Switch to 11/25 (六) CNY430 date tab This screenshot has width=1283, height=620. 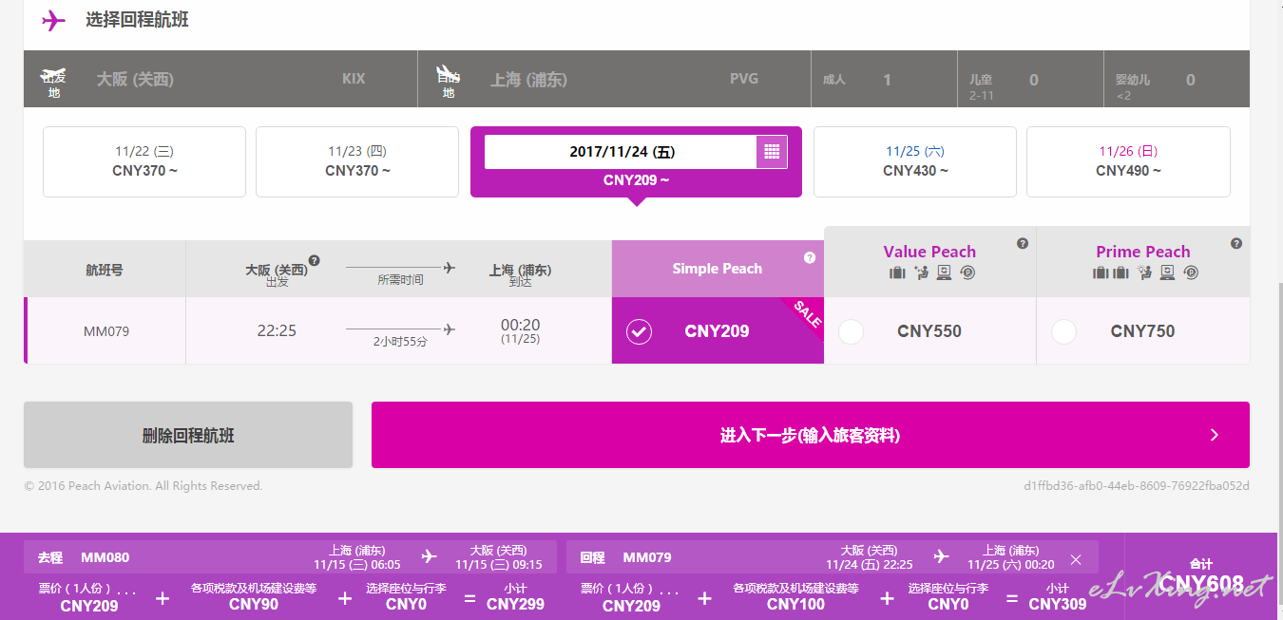[x=915, y=161]
